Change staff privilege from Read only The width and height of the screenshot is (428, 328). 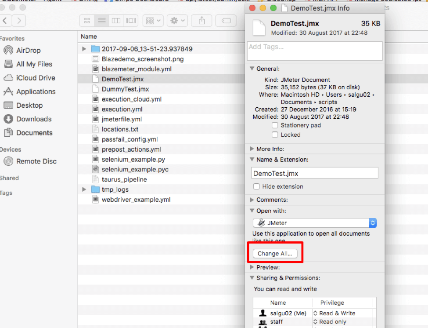tap(332, 322)
